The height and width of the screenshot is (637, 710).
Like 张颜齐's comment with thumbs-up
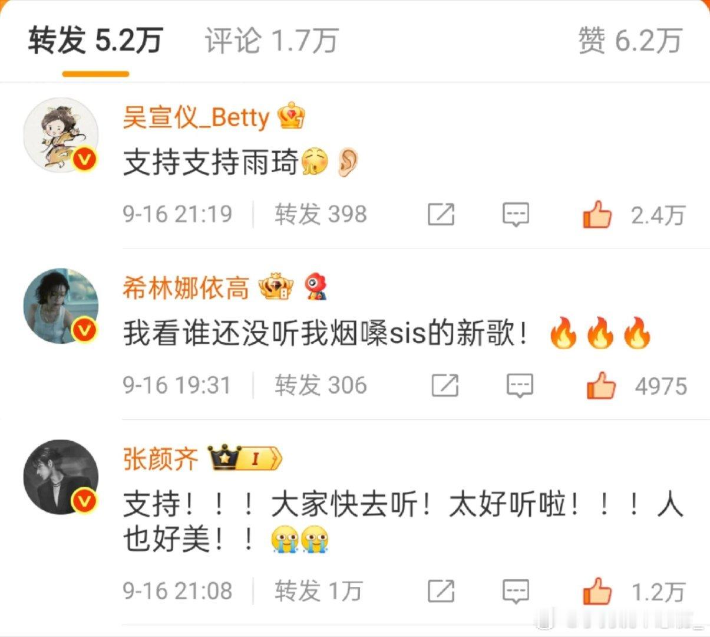pos(597,591)
